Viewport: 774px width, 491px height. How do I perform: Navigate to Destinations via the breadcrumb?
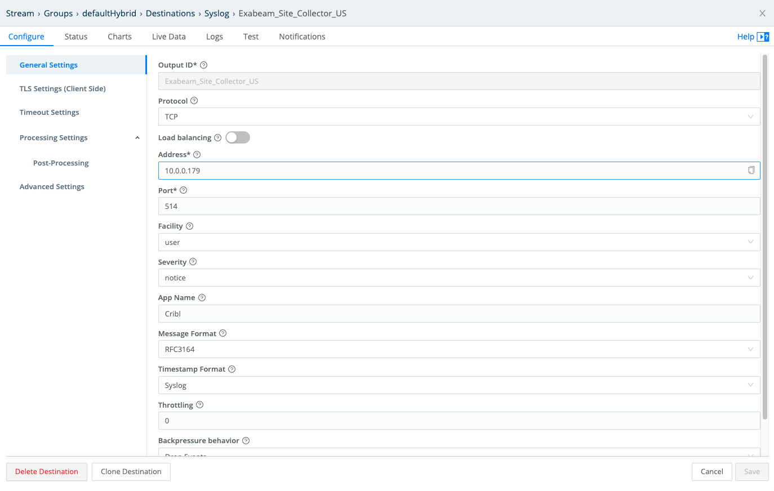pyautogui.click(x=170, y=13)
